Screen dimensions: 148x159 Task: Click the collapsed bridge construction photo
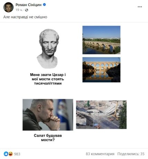101,115
